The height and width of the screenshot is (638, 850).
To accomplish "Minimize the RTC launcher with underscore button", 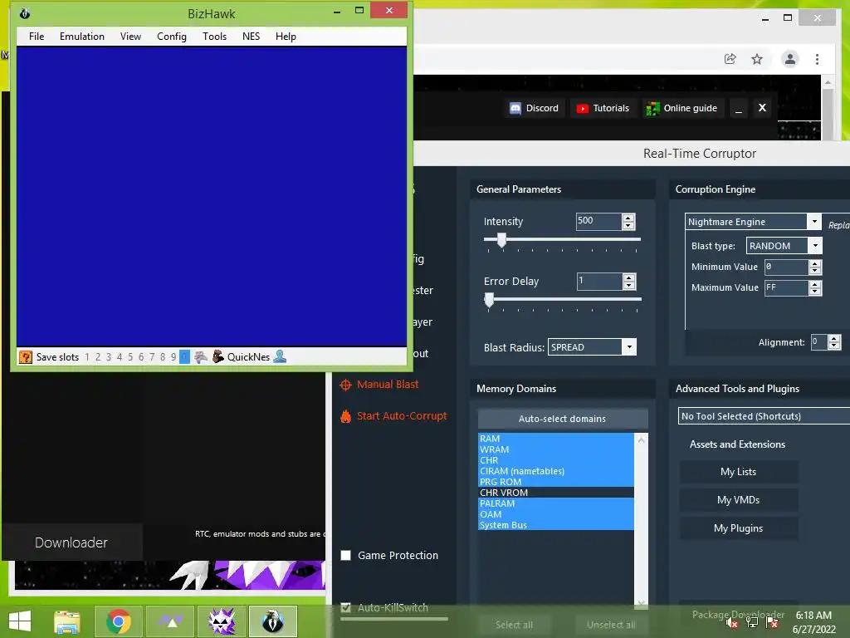I will [x=738, y=108].
